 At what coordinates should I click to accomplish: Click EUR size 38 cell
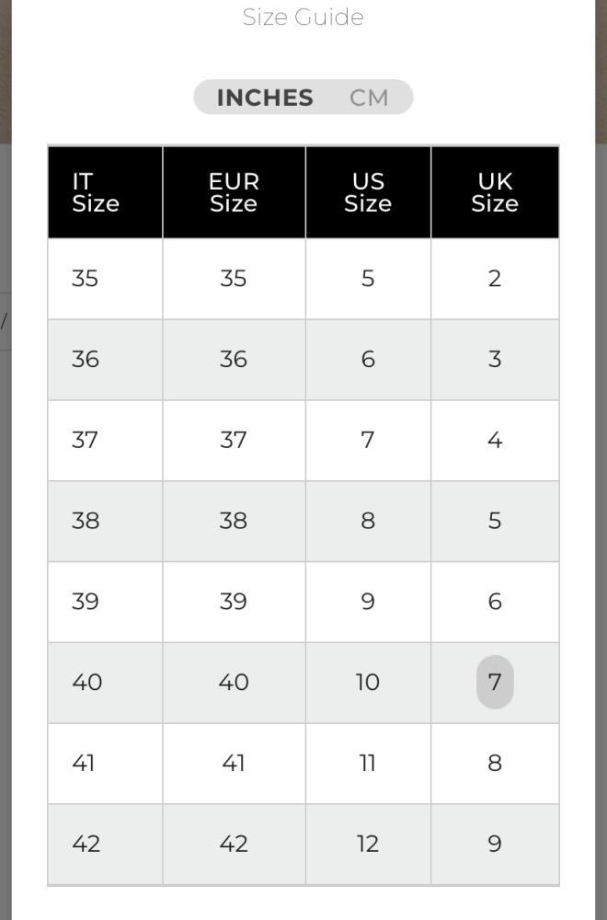click(x=234, y=521)
